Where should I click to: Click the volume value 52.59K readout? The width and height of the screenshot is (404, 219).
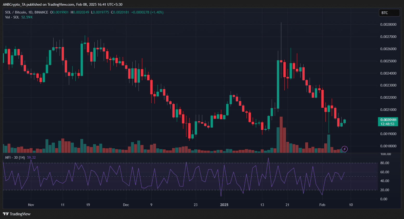27,17
